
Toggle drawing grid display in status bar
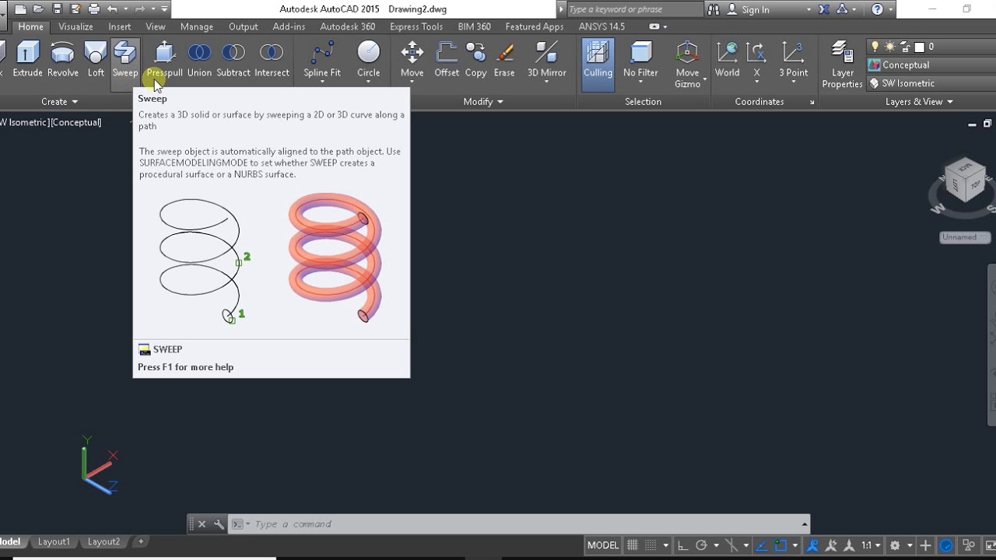[x=633, y=545]
